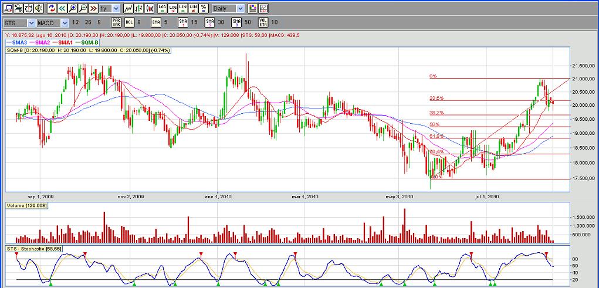Open the new chart window icon

[x=8, y=8]
